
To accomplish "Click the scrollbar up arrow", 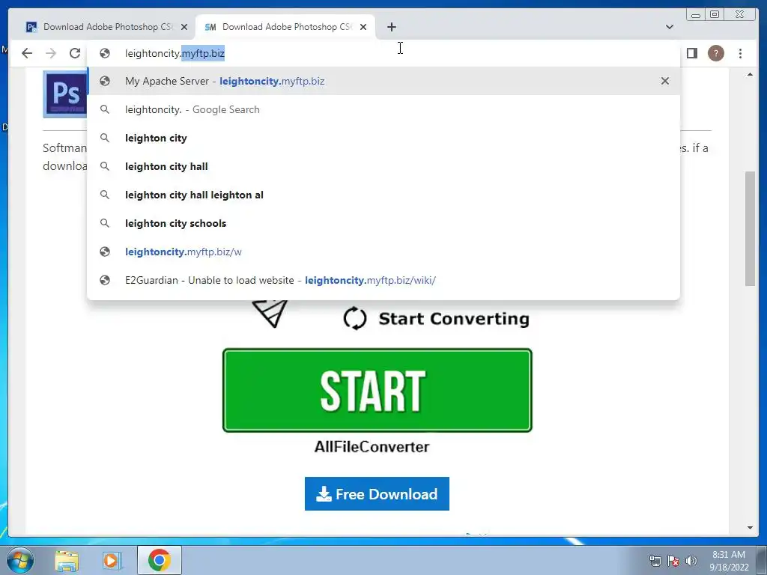I will click(750, 75).
